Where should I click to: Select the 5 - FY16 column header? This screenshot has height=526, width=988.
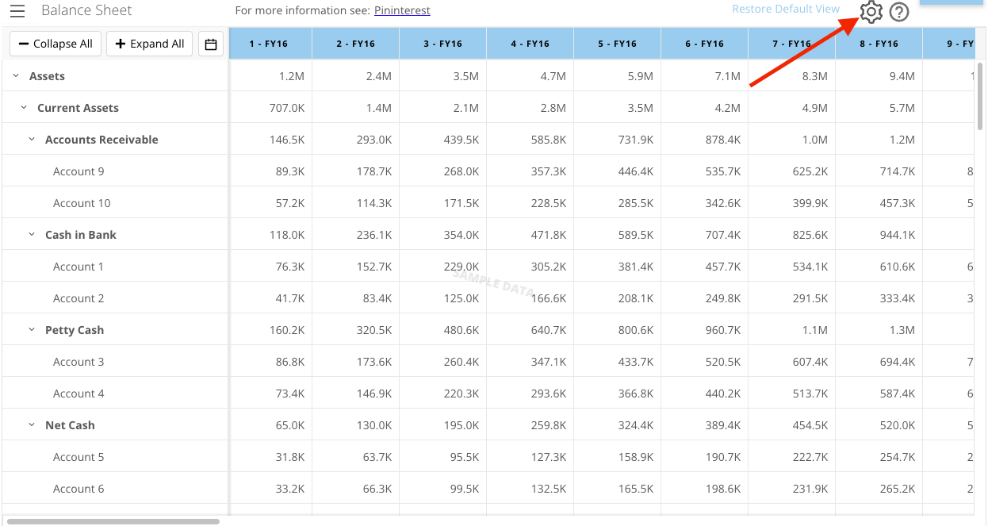(x=618, y=44)
